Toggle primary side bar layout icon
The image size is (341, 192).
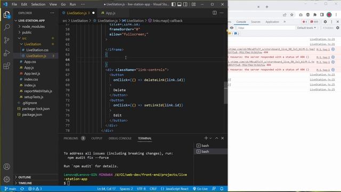click(174, 4)
